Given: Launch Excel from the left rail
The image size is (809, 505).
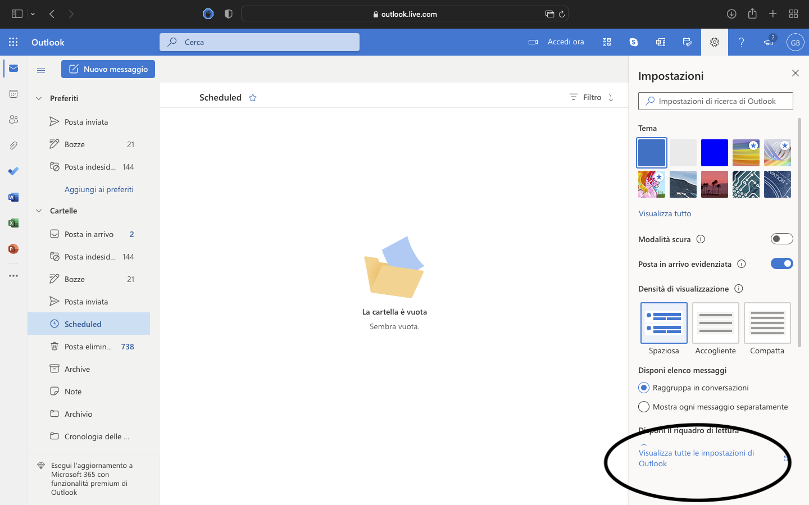Looking at the screenshot, I should point(13,223).
